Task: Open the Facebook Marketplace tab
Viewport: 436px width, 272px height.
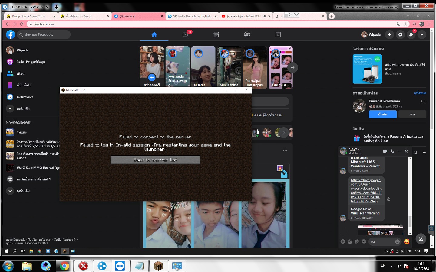Action: (216, 35)
